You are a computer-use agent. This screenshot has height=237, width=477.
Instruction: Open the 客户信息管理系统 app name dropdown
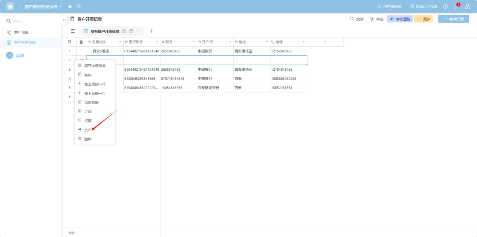coord(61,6)
